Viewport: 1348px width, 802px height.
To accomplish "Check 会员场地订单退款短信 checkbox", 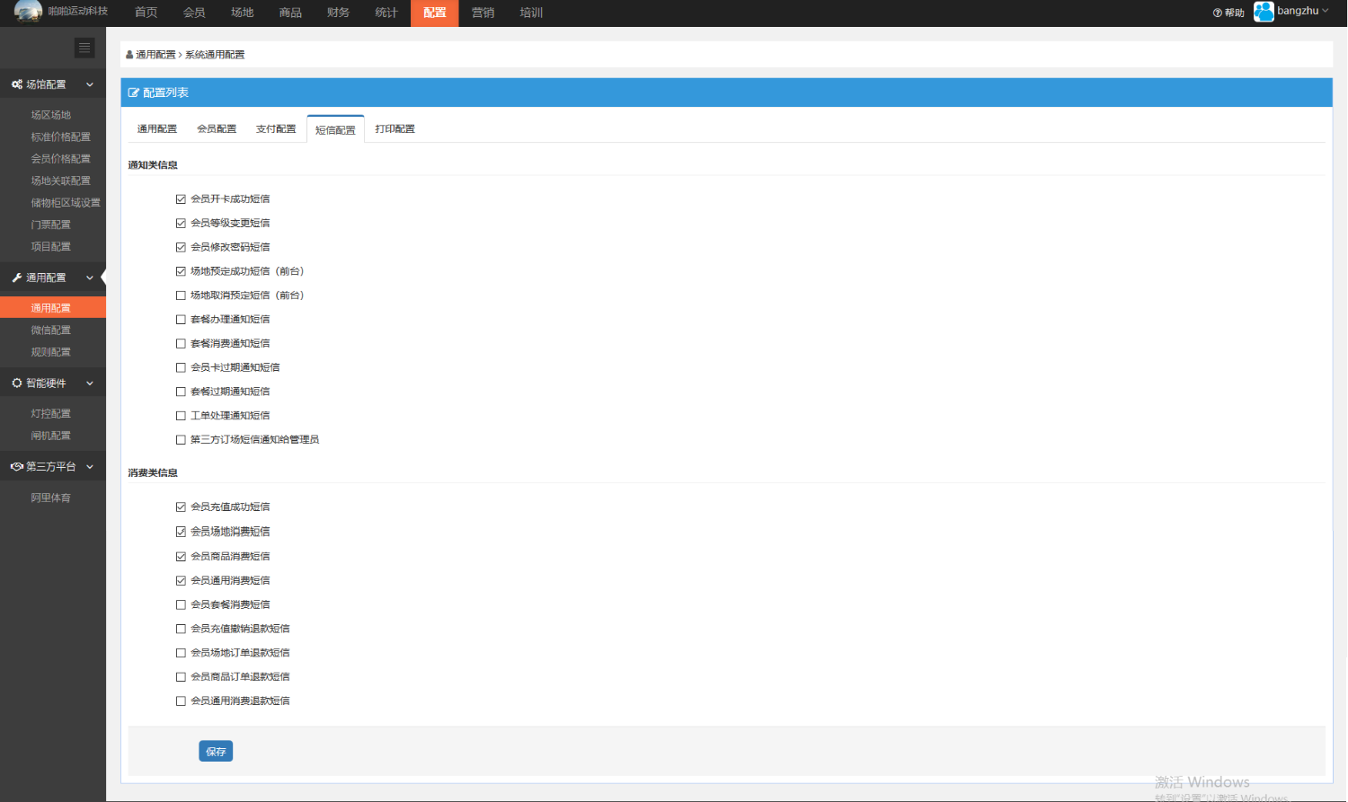I will (x=181, y=653).
